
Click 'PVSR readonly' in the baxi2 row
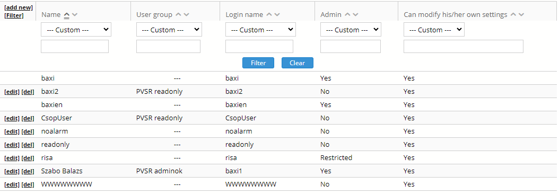(x=159, y=92)
